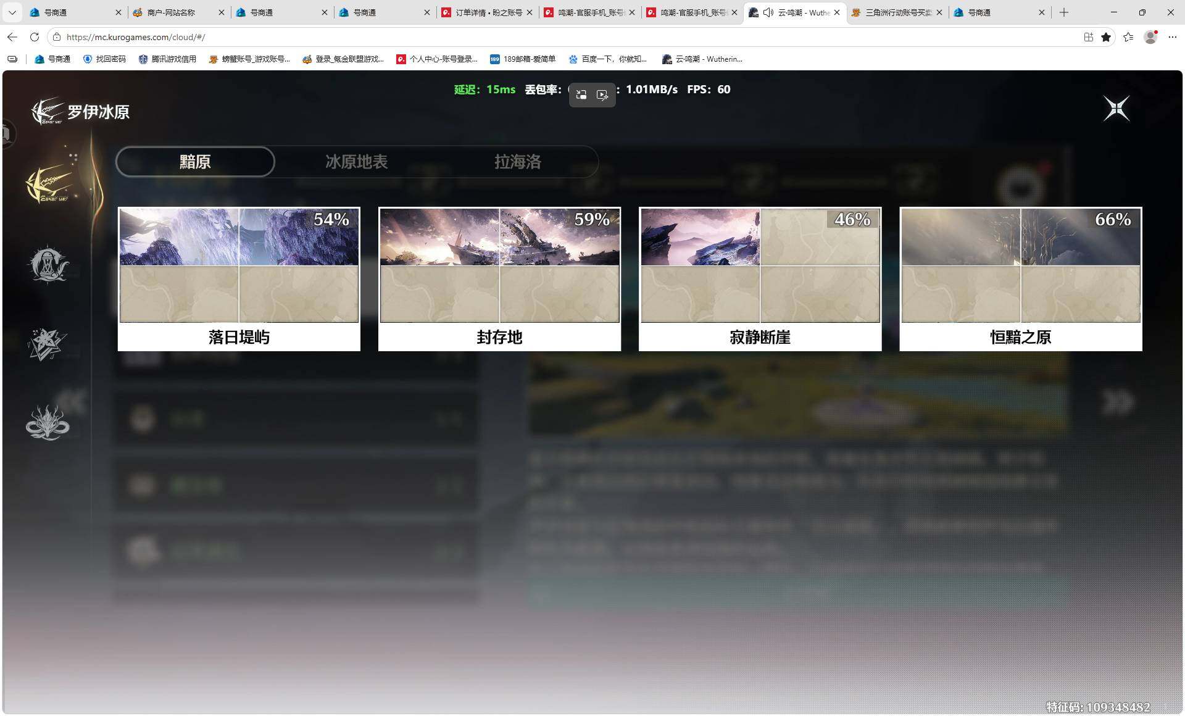View site information lock icon

click(x=56, y=37)
